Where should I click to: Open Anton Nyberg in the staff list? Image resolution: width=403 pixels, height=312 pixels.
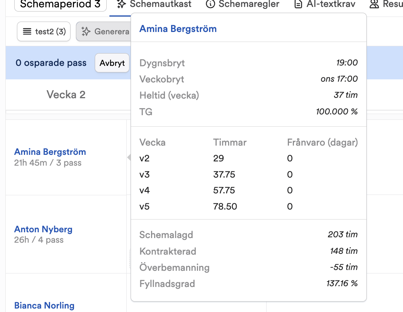[43, 229]
